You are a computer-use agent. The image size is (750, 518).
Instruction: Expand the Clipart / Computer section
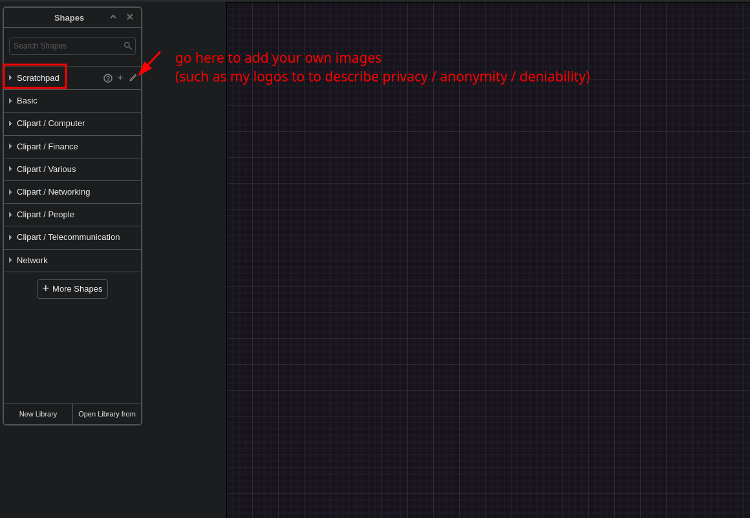50,124
